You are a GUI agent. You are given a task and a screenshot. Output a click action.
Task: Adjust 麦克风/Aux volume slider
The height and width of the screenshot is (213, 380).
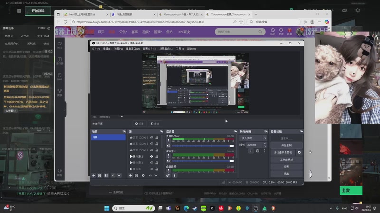coord(202,146)
